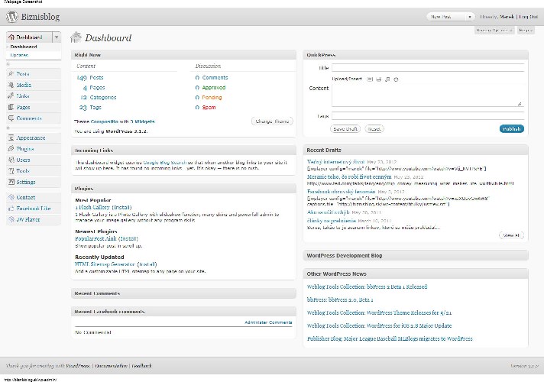
Task: Click the Log Out link
Action: pos(529,17)
